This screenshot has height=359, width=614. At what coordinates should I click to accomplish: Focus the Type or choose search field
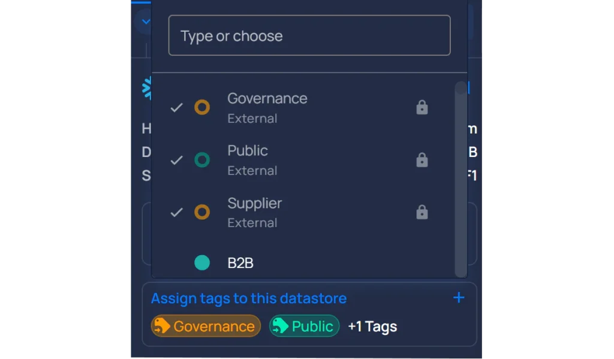tap(309, 35)
